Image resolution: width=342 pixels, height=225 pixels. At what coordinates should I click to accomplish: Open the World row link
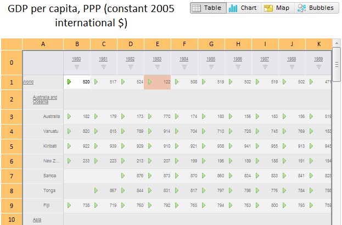(28, 82)
